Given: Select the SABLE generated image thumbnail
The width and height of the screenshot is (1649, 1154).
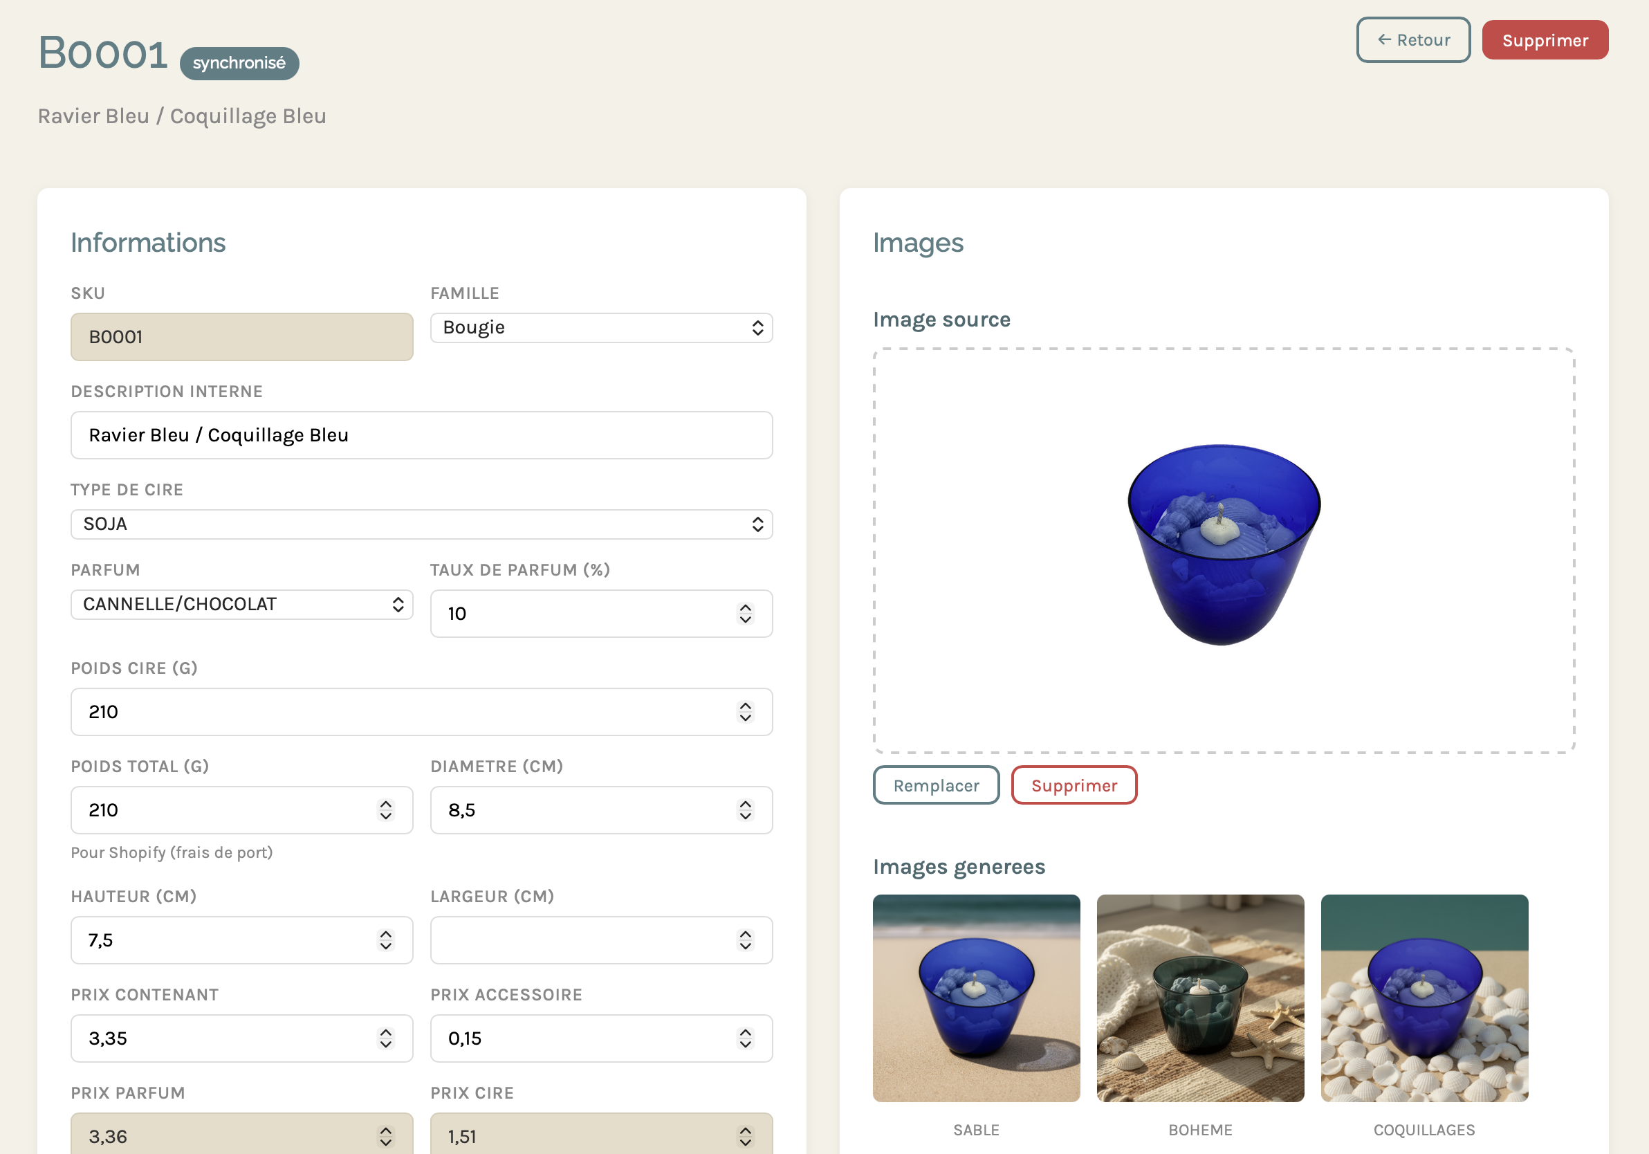Looking at the screenshot, I should (x=975, y=998).
